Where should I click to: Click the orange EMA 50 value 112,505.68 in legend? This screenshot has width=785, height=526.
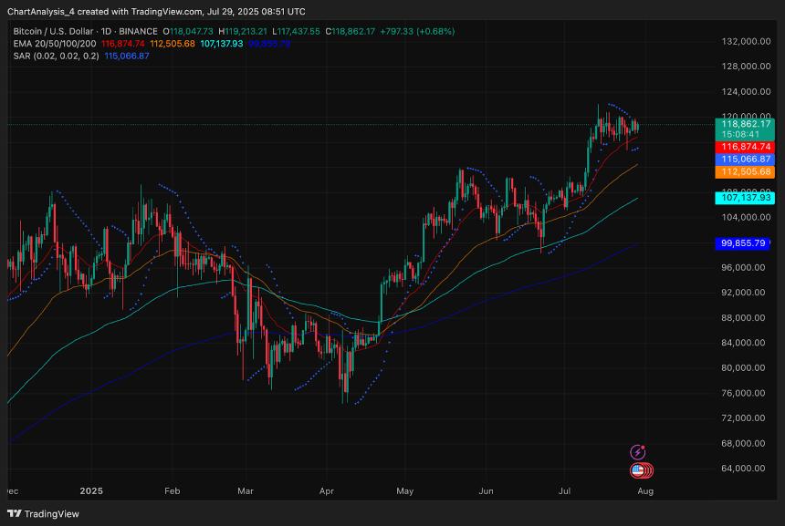177,43
